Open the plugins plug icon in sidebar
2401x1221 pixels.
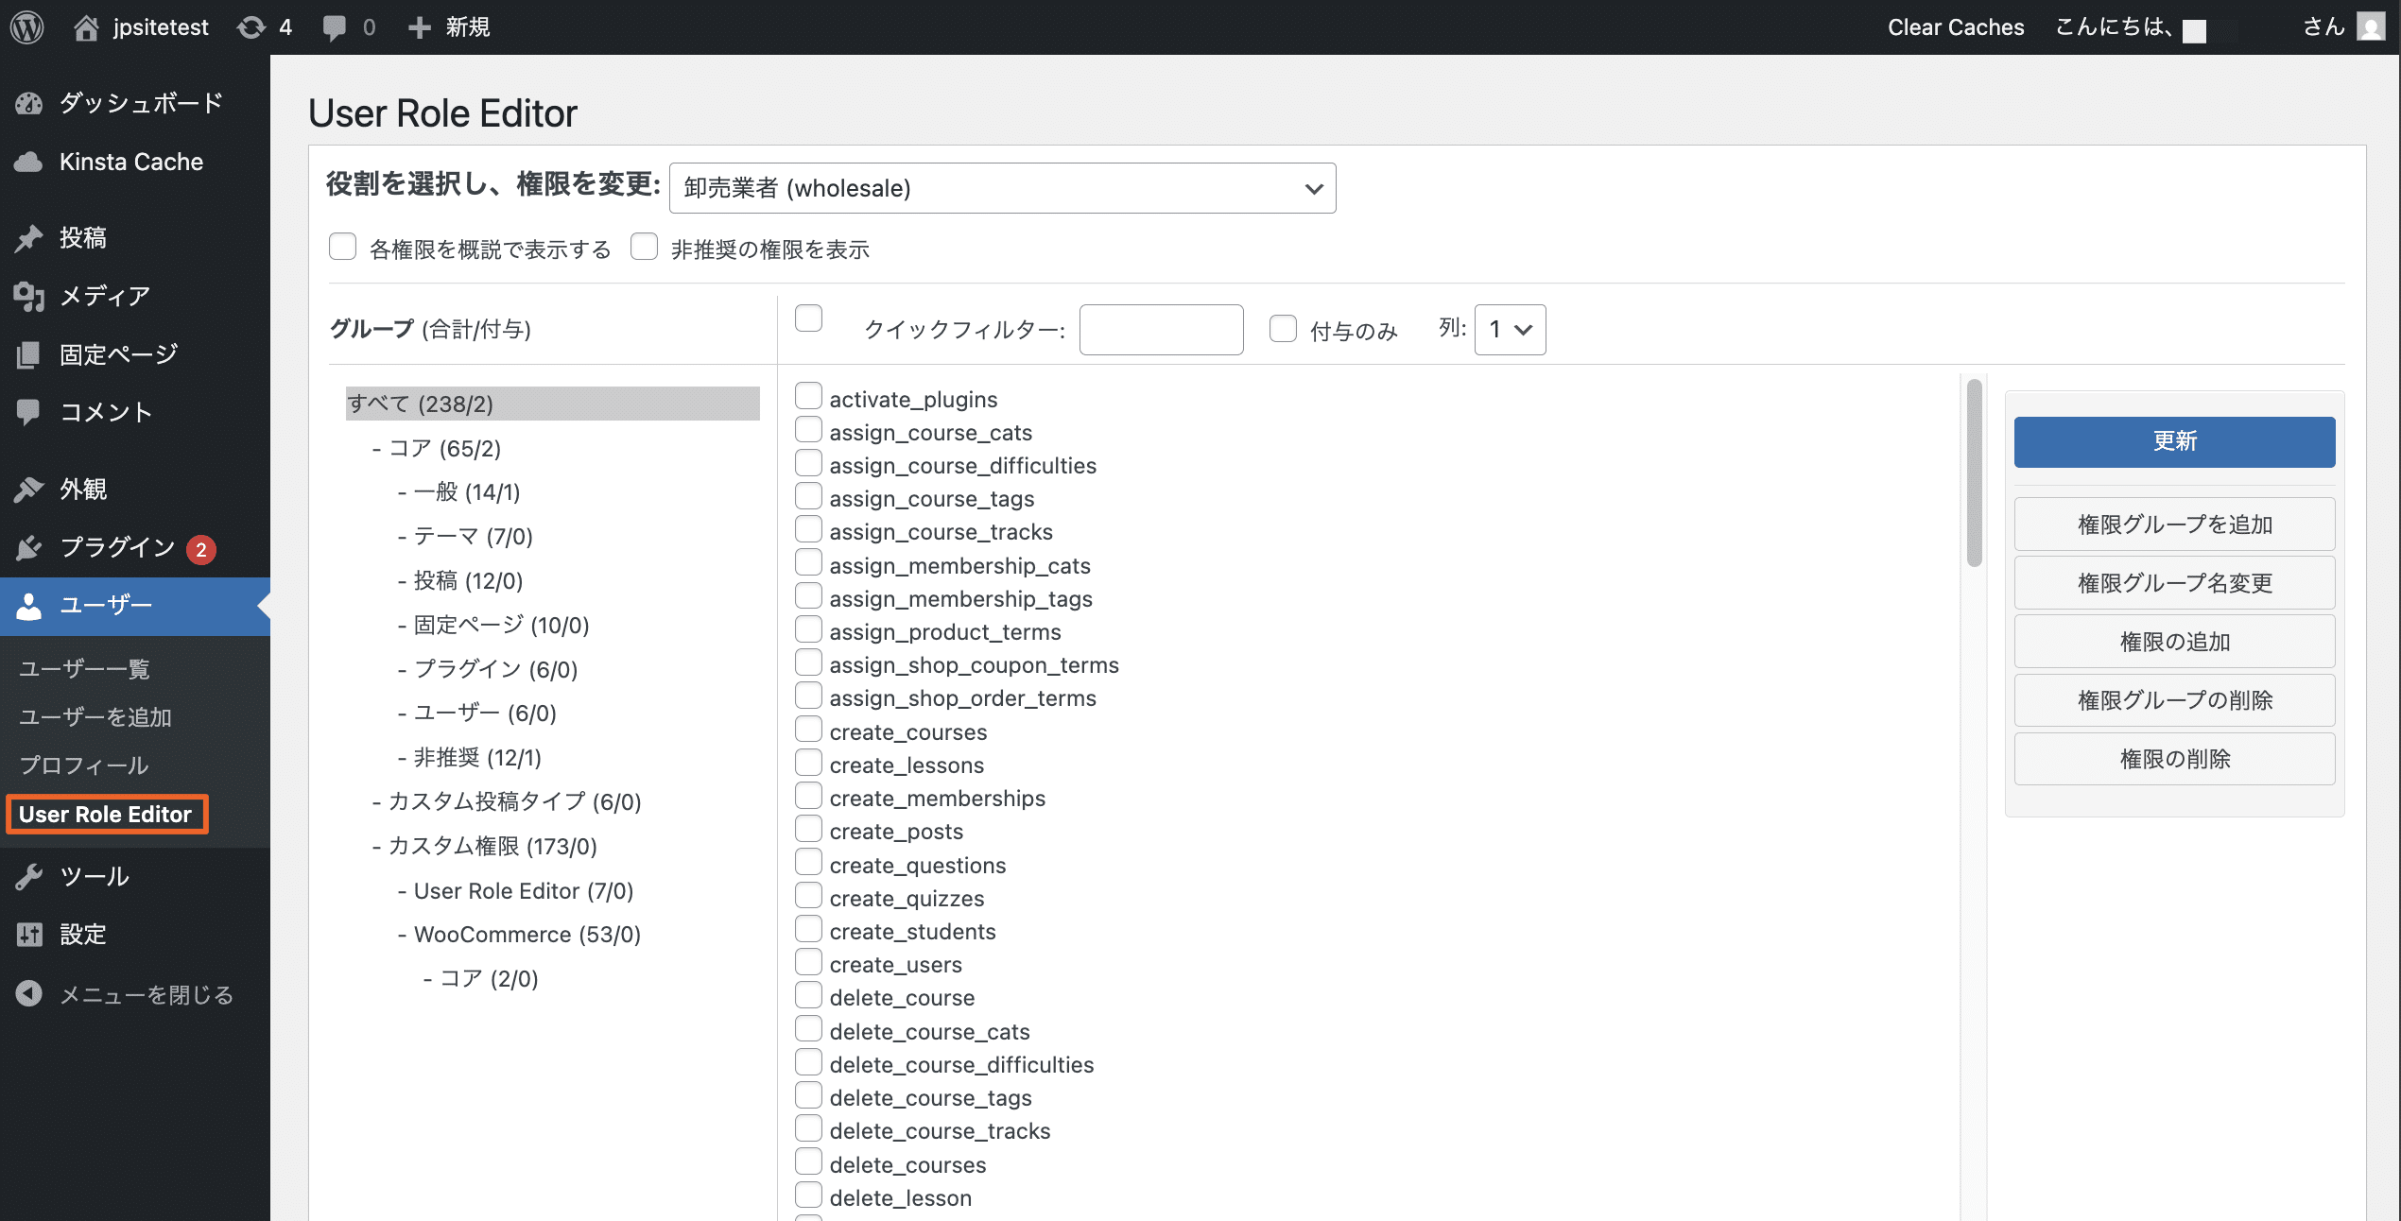coord(29,547)
